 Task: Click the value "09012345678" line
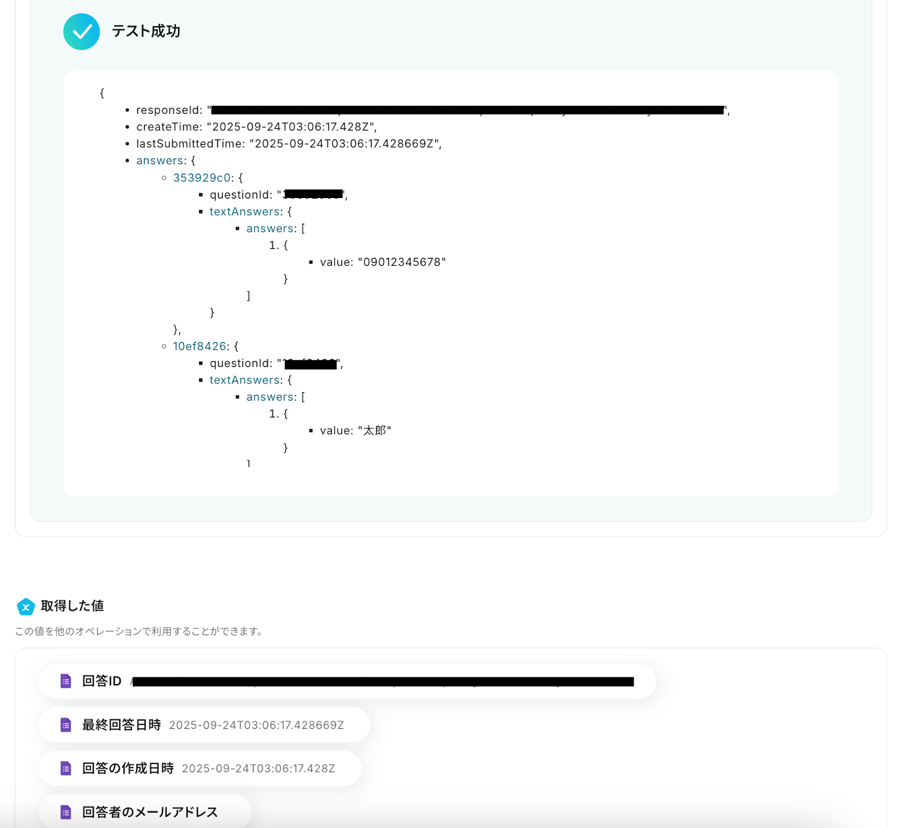click(x=382, y=262)
